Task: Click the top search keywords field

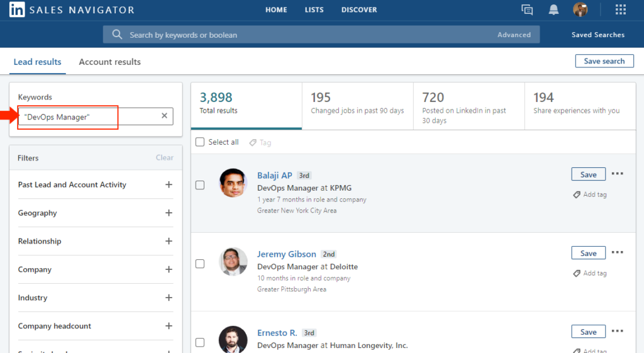Action: (321, 35)
